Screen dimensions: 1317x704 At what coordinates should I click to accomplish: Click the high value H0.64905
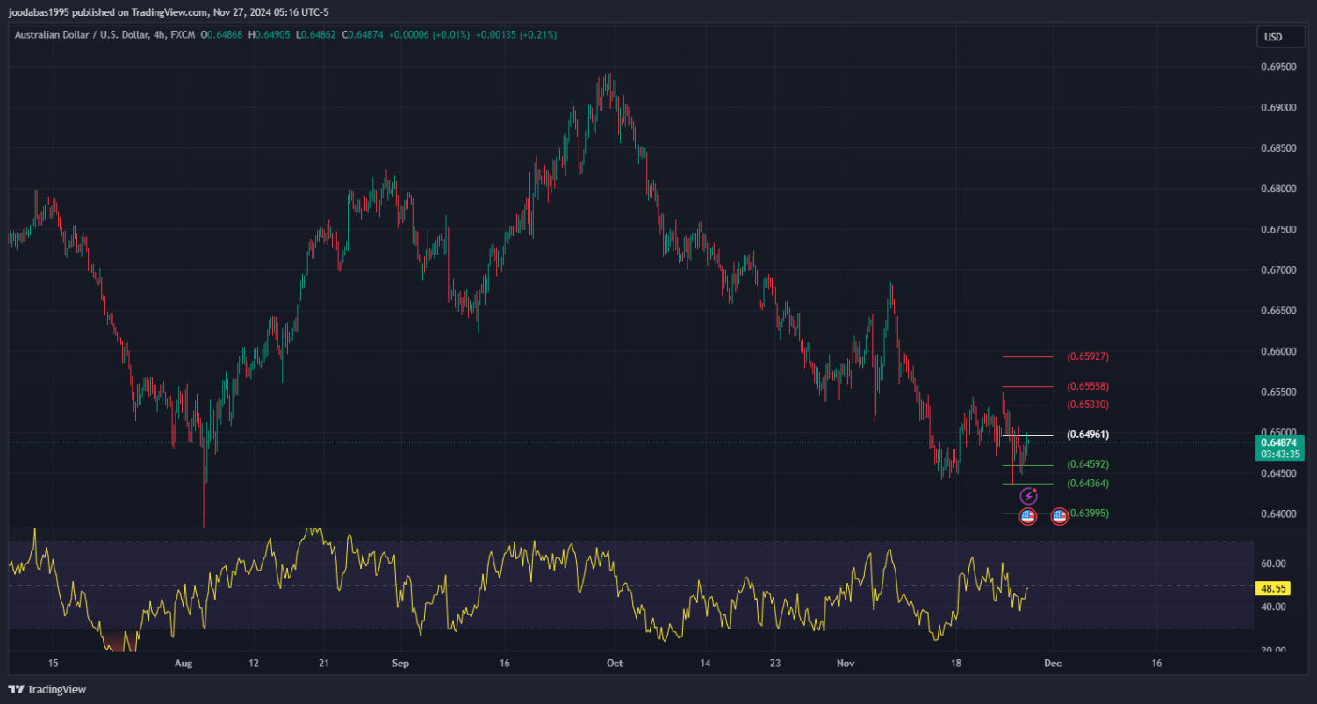pos(270,35)
